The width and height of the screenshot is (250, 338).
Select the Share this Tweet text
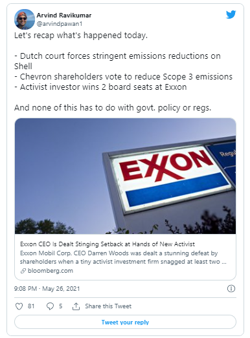tap(108, 306)
